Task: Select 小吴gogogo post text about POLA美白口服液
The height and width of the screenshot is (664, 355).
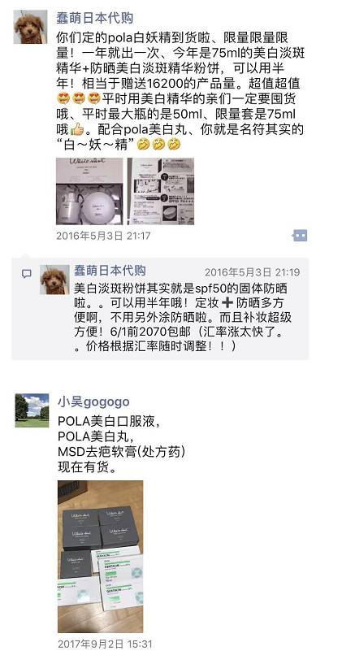Action: (x=121, y=445)
